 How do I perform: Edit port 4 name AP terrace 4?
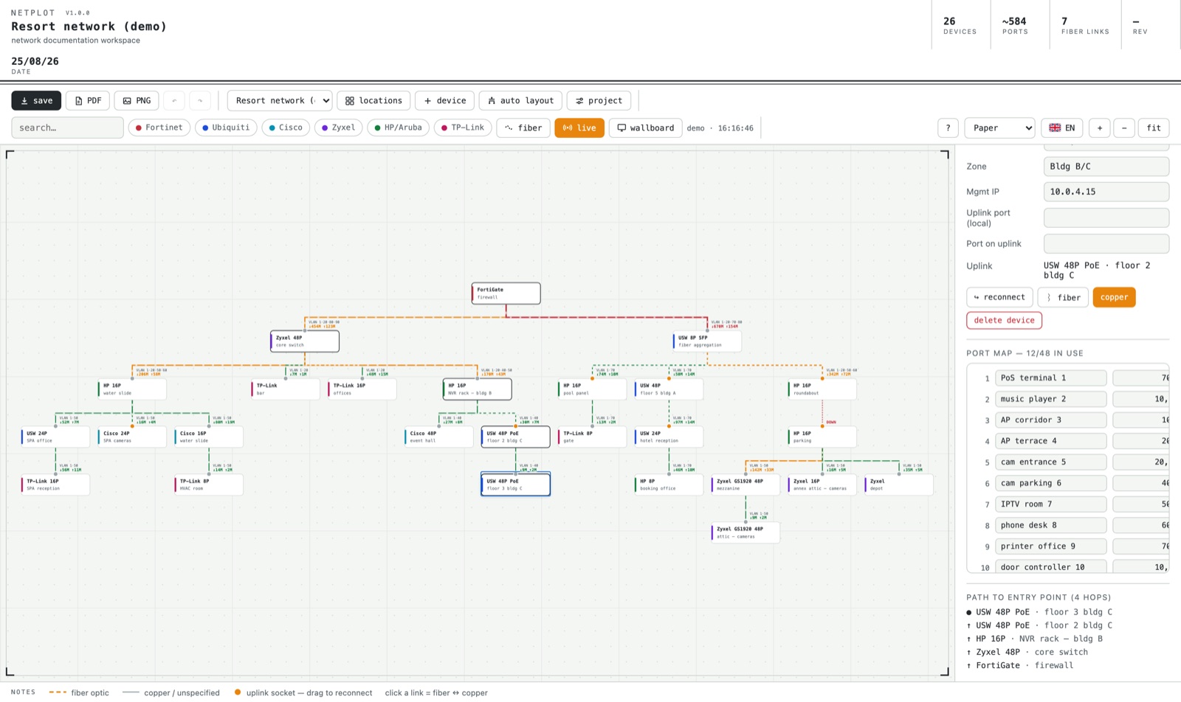[1051, 441]
